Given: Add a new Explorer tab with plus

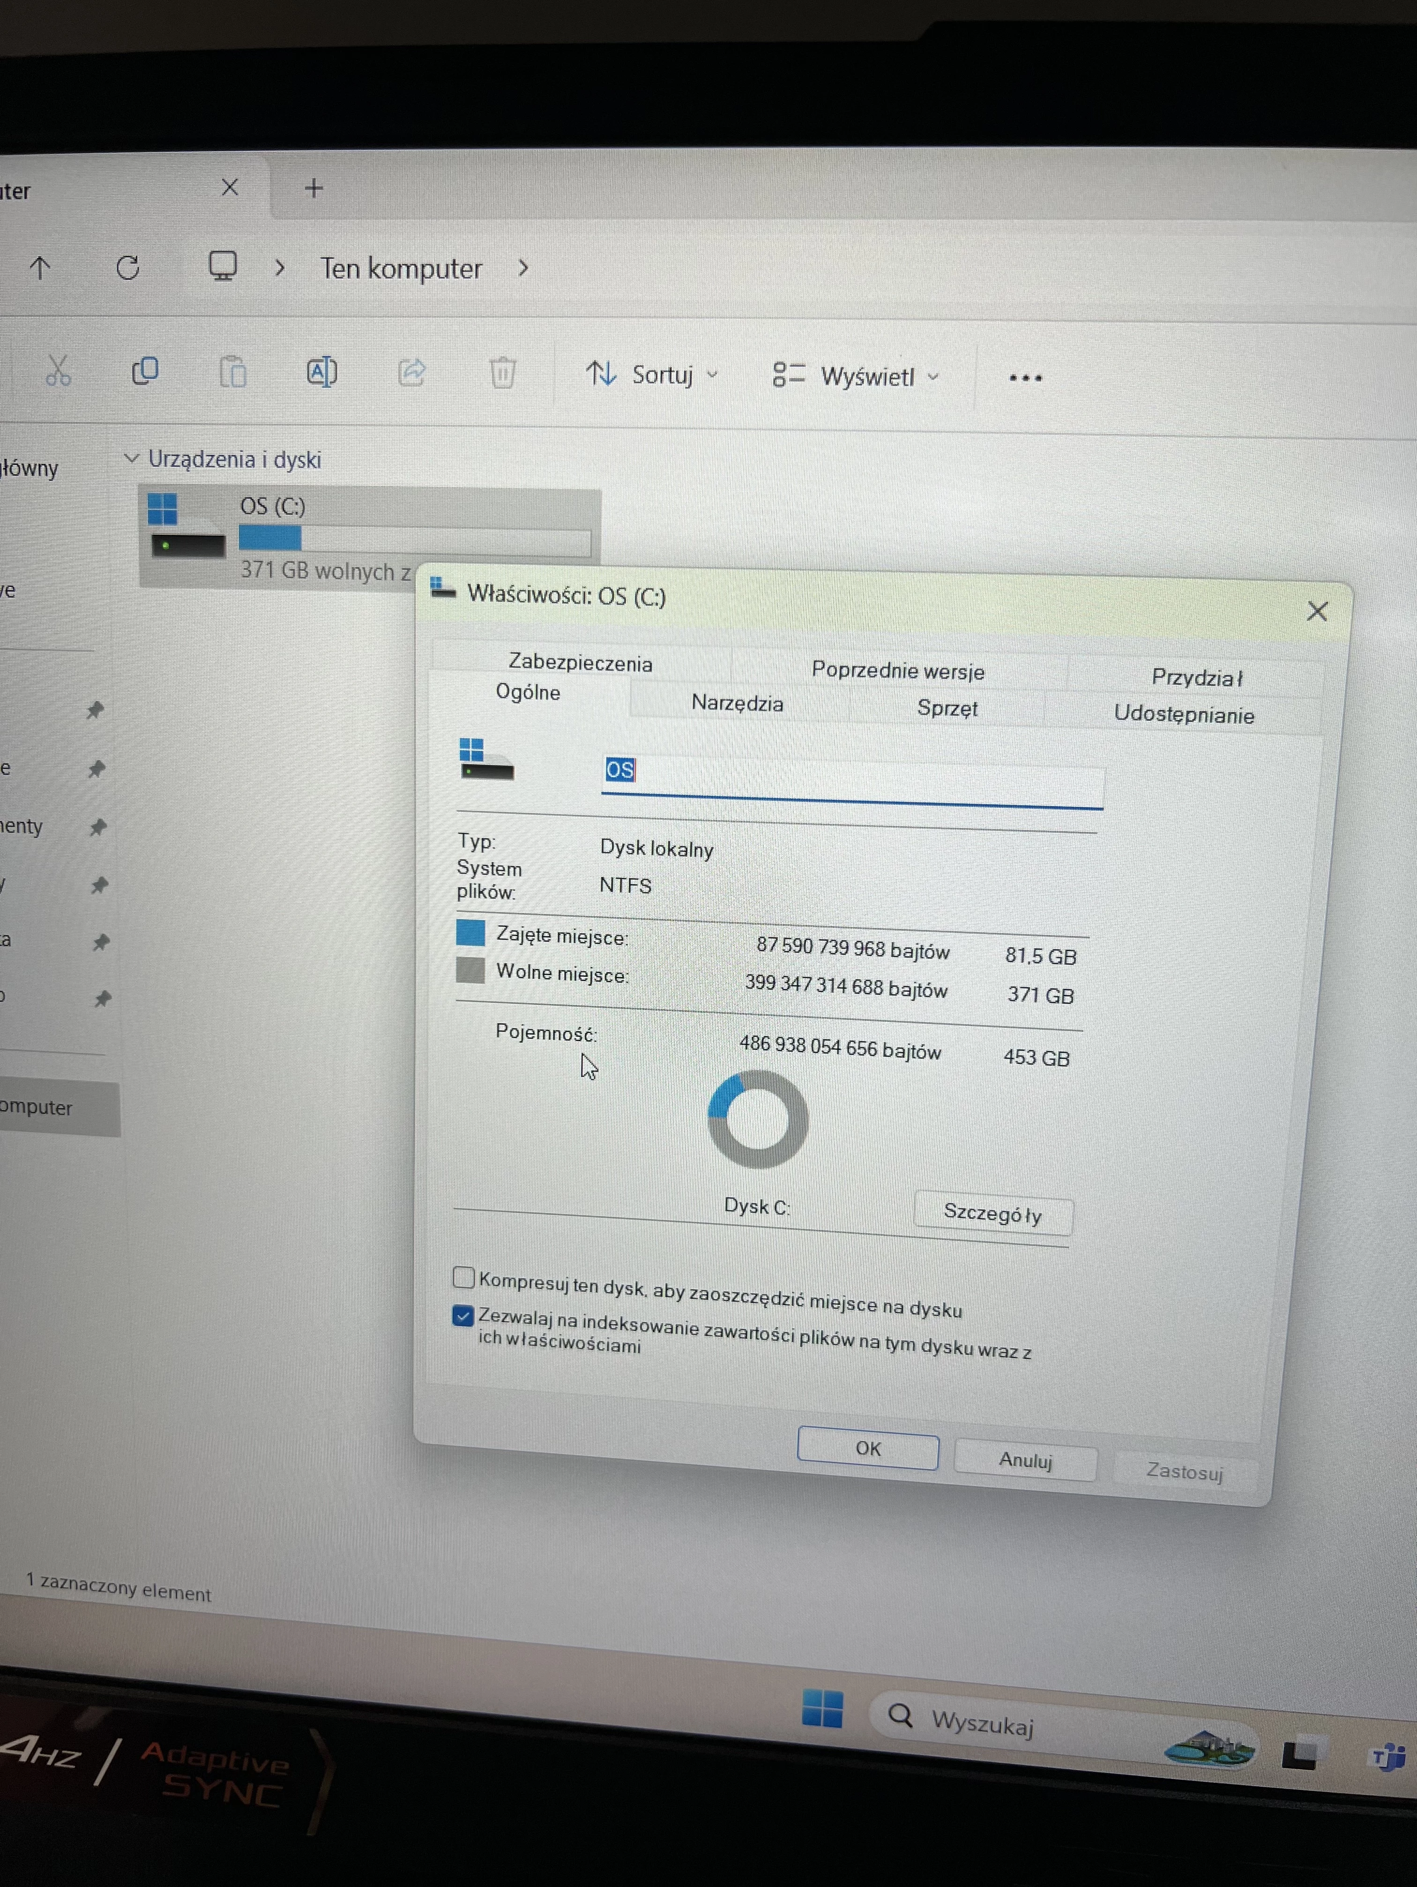Looking at the screenshot, I should 314,187.
